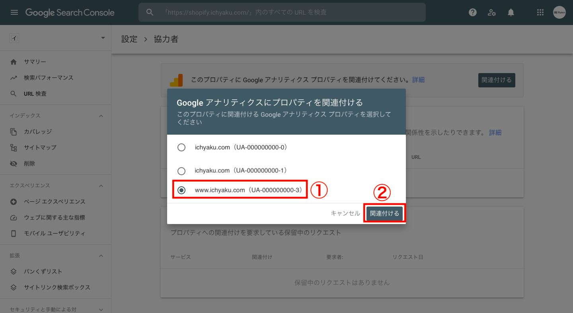
Task: Collapse the エクスペリエンス section
Action: (101, 186)
